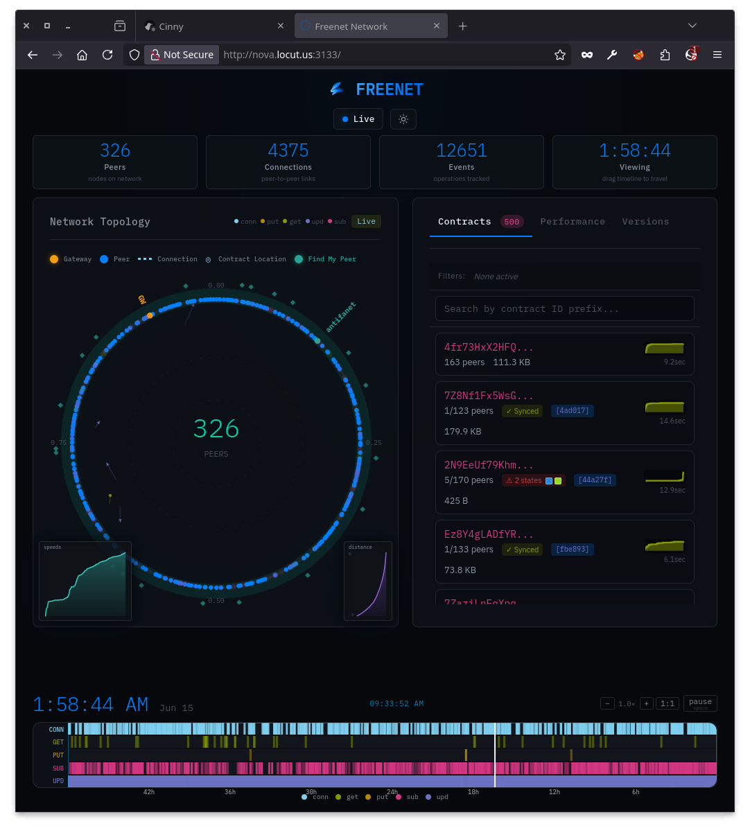Open the distance mini chart thumbnail
Image resolution: width=750 pixels, height=833 pixels.
tap(368, 581)
